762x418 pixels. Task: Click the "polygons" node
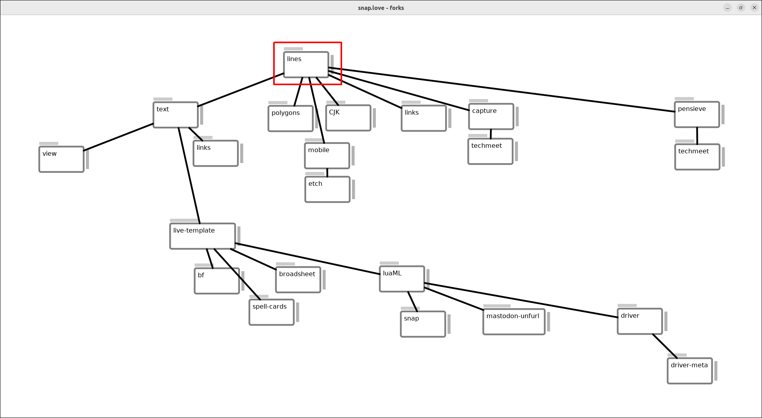coord(290,118)
